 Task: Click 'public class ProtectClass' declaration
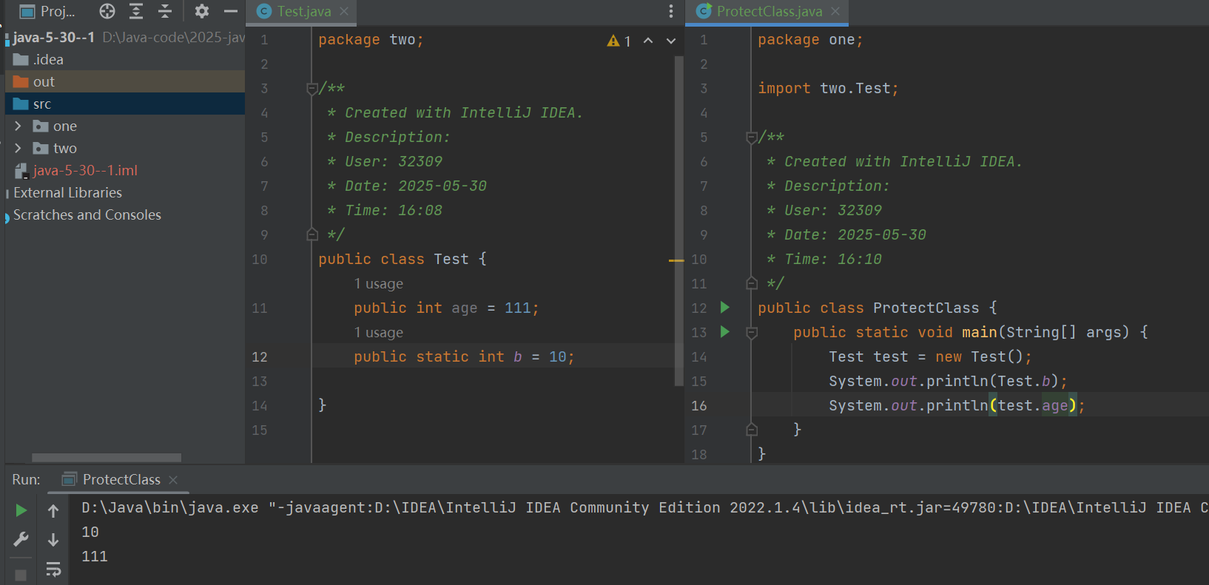click(x=878, y=308)
